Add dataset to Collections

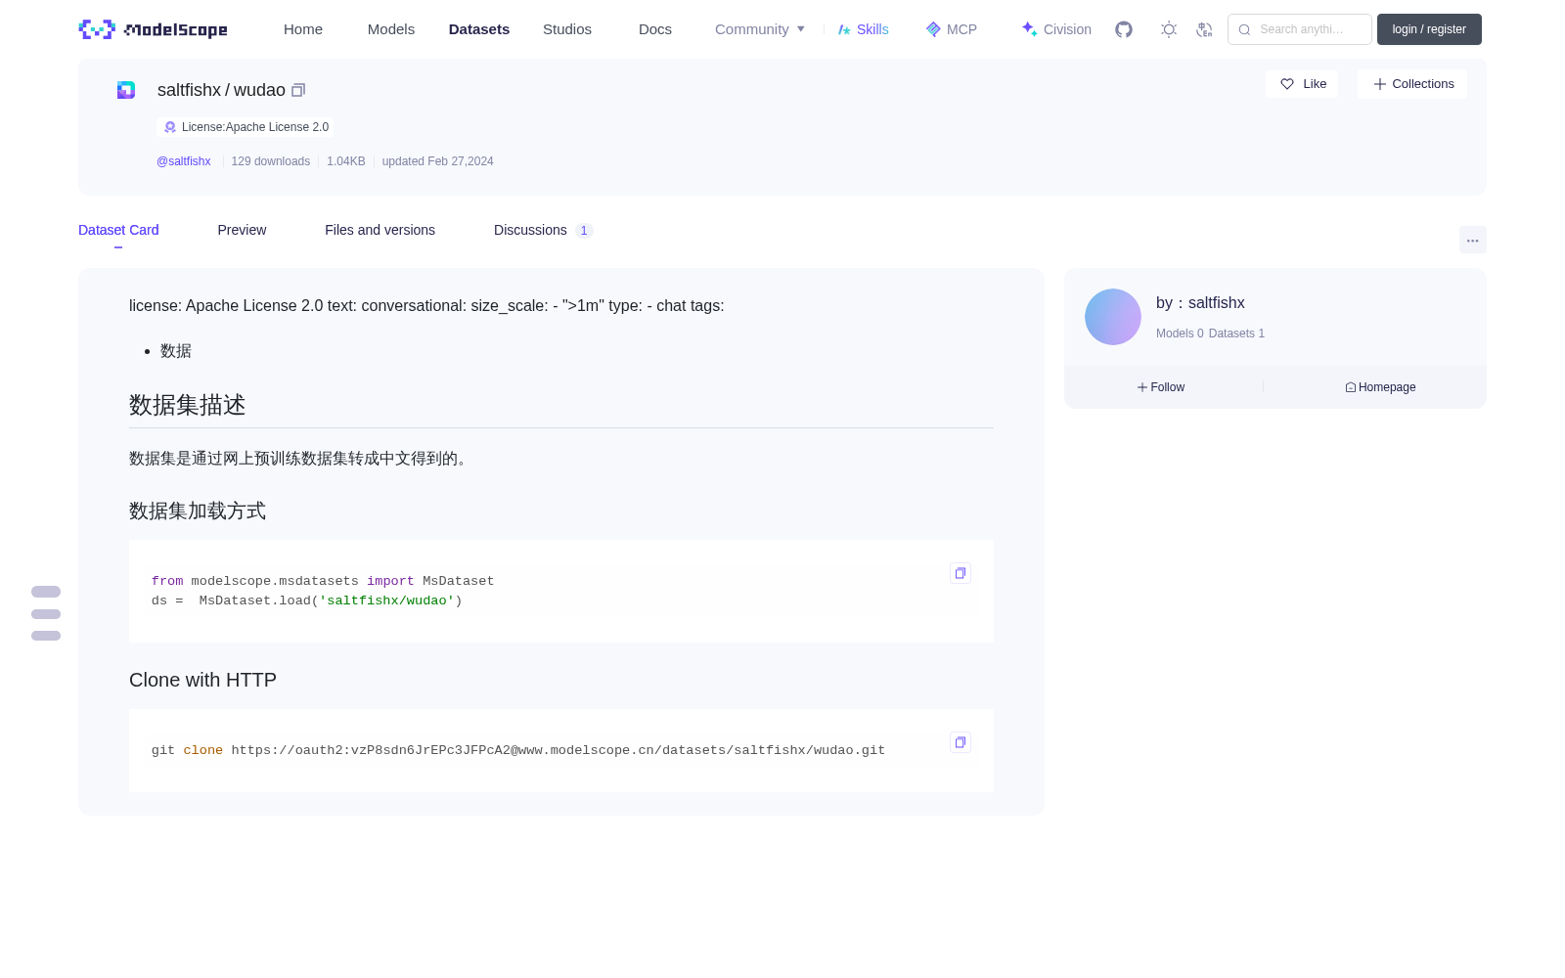(1412, 84)
